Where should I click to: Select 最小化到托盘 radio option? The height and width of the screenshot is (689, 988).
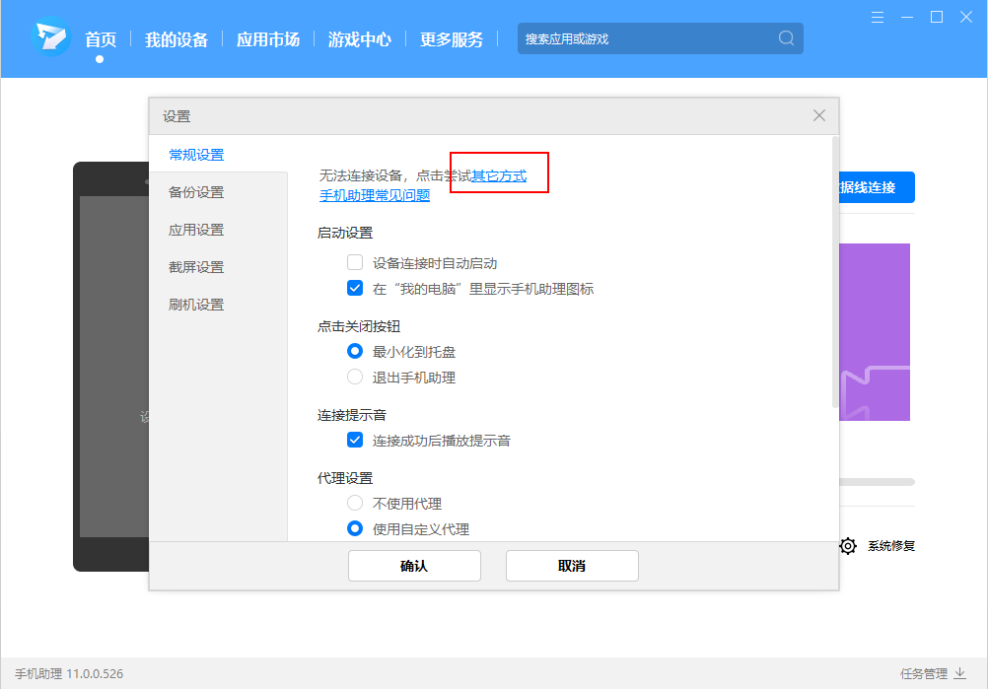[355, 352]
